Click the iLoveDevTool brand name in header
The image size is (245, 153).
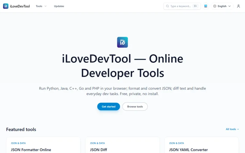pyautogui.click(x=20, y=6)
